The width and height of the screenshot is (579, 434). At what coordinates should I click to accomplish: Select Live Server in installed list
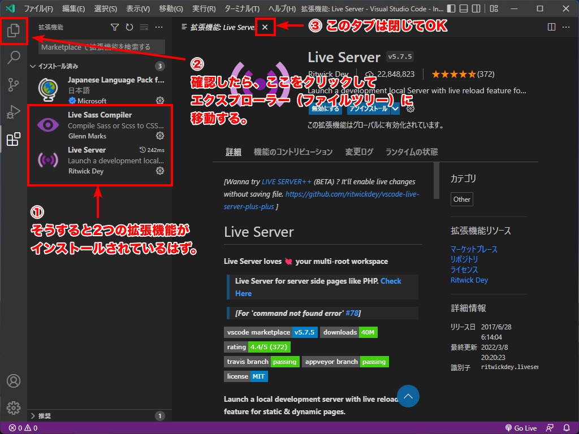100,160
